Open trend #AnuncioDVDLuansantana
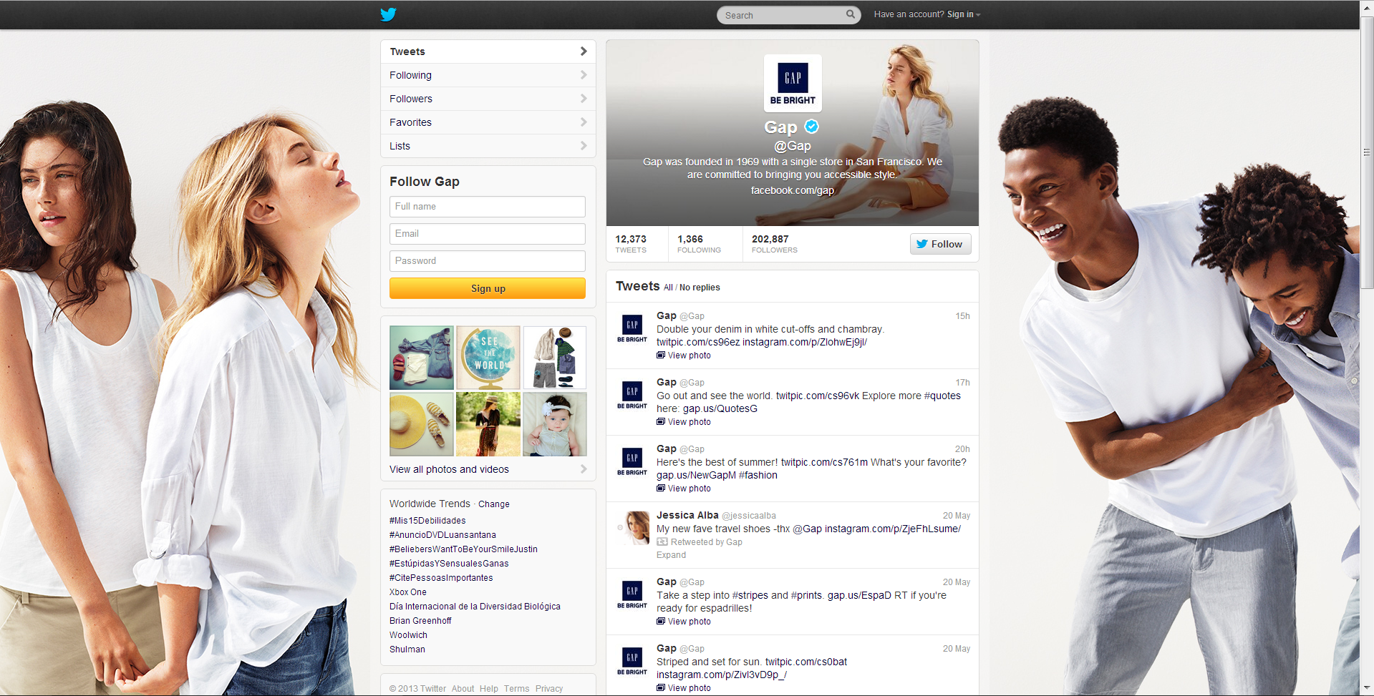Viewport: 1374px width, 696px height. coord(442,535)
